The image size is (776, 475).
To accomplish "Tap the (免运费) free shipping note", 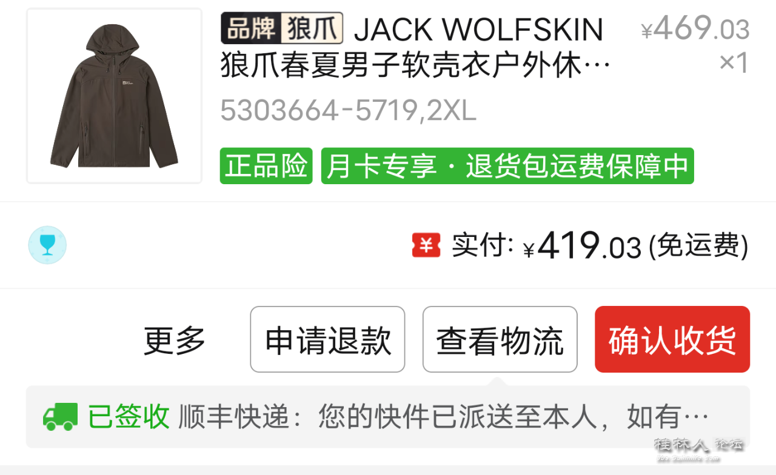I will [x=698, y=246].
